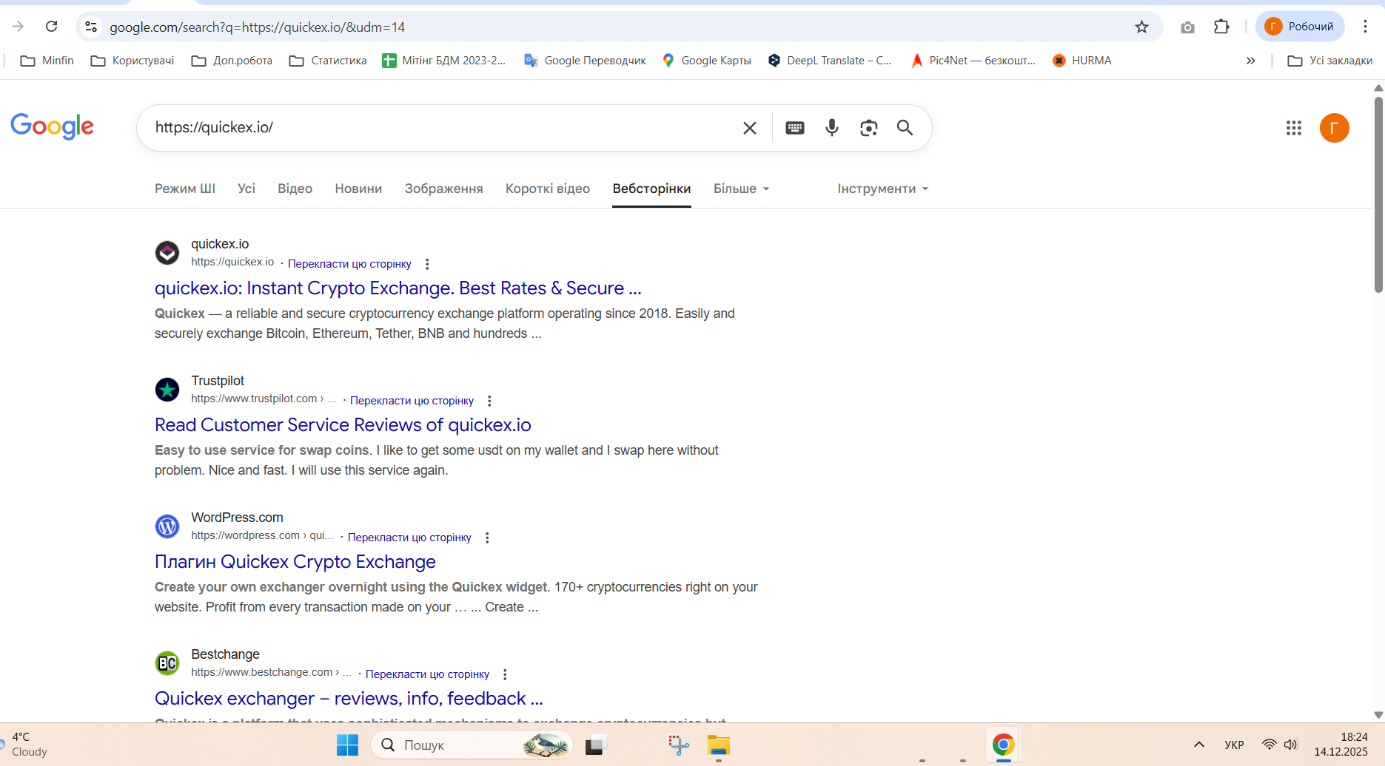
Task: Click the page vertical scrollbar
Action: coord(1378,194)
